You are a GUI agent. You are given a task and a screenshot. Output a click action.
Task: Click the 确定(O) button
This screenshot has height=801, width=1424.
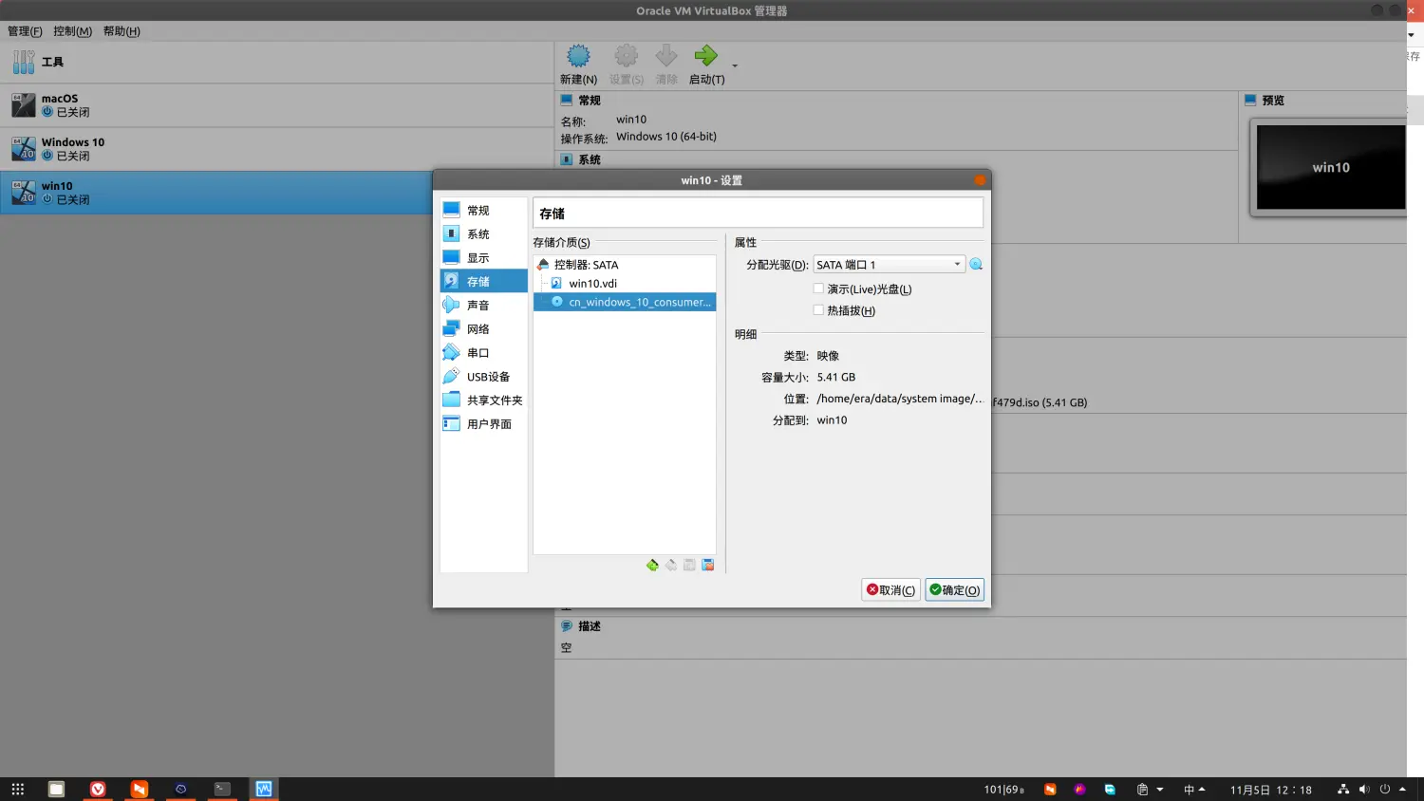coord(954,590)
